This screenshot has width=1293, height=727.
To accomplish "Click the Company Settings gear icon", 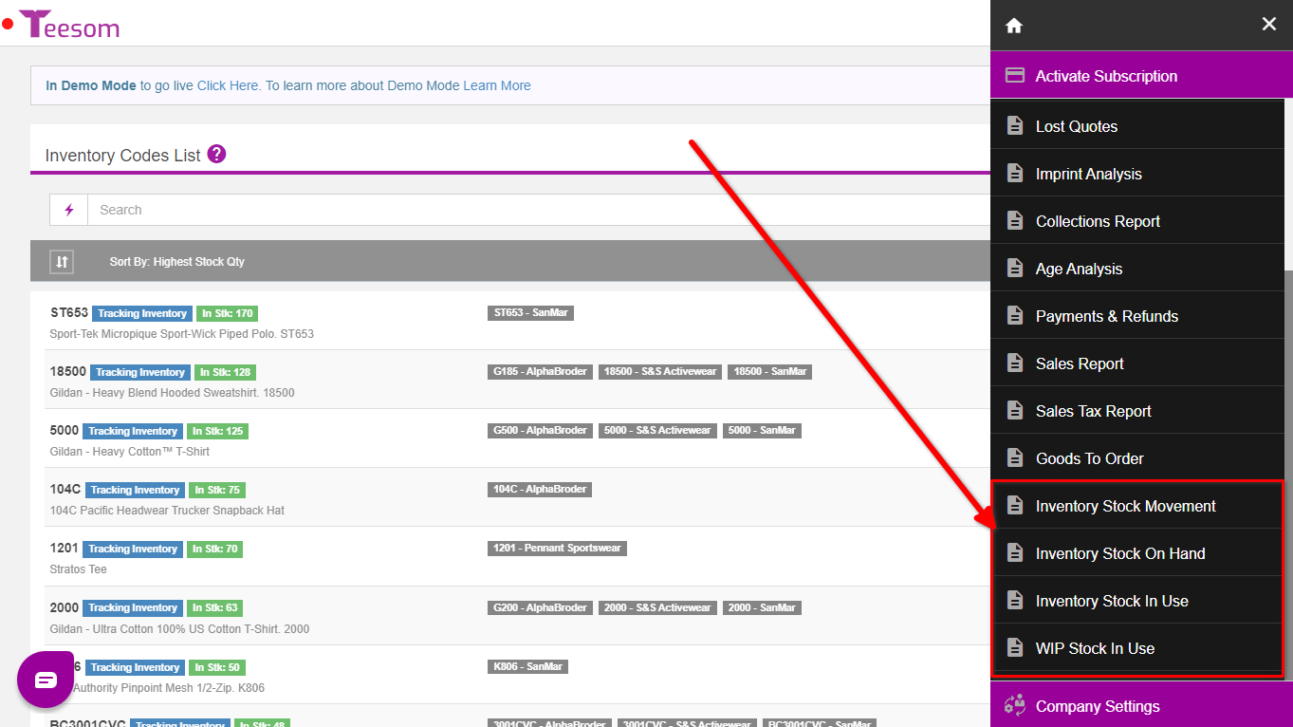I will (1015, 705).
